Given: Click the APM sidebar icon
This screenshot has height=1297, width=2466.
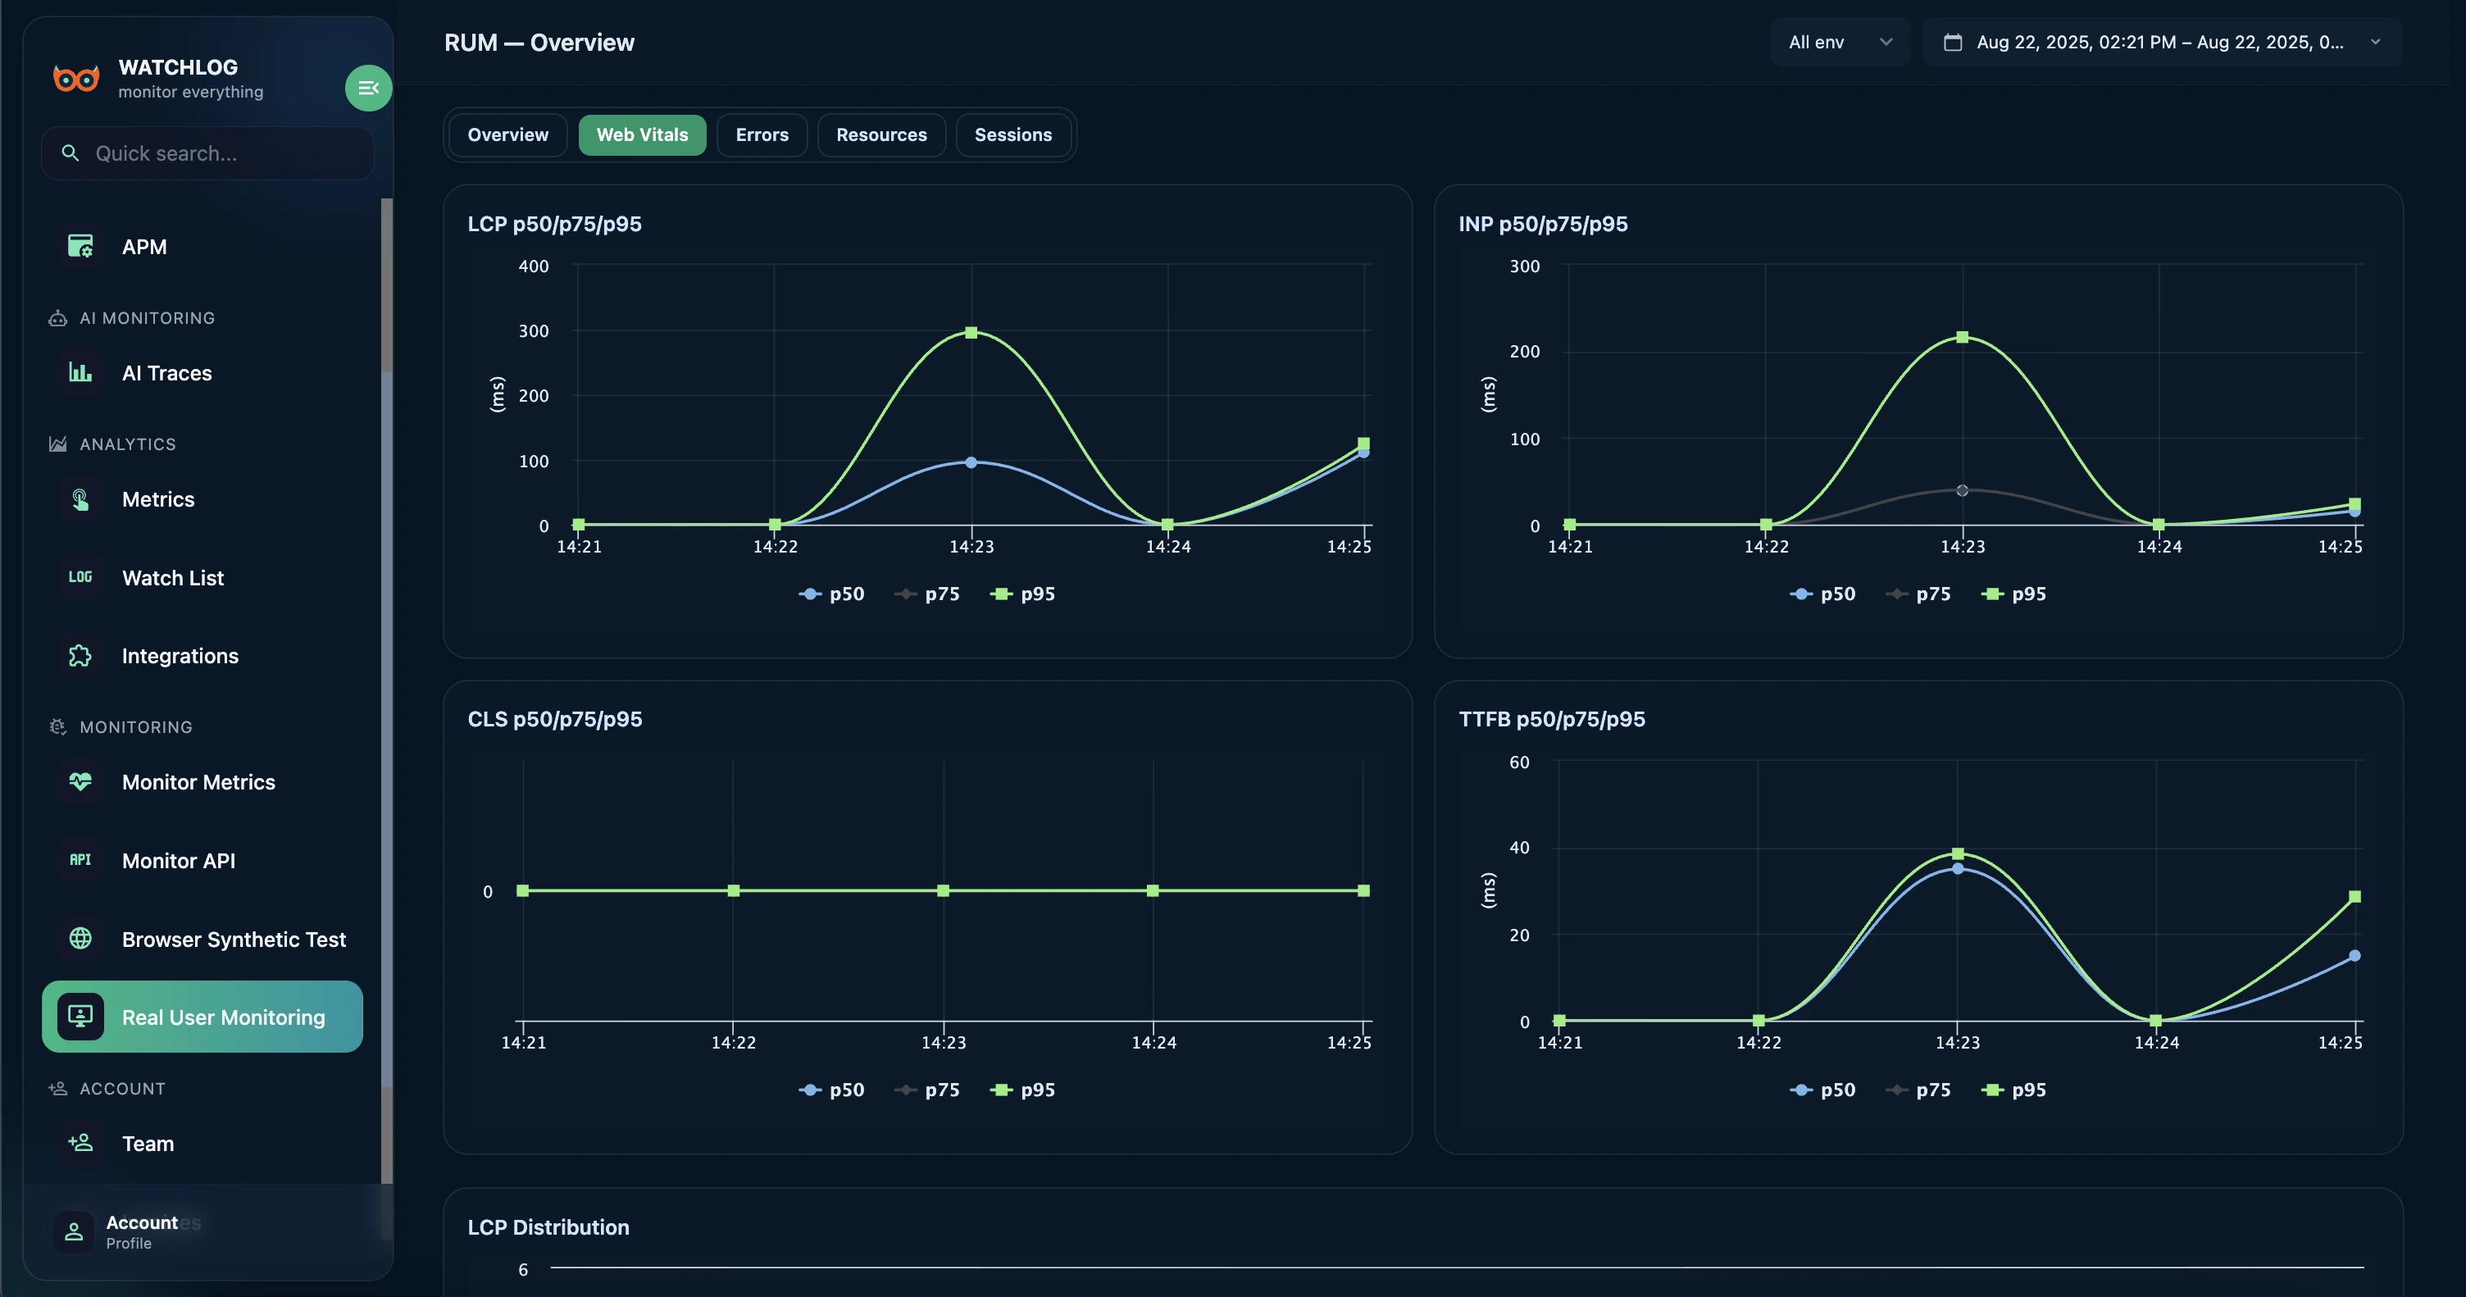Looking at the screenshot, I should click(x=80, y=246).
